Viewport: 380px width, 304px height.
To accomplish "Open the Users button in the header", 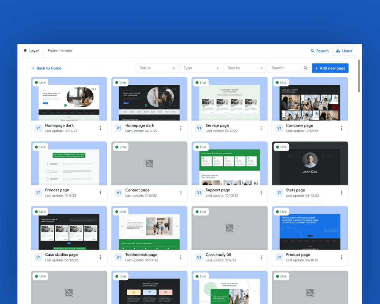I will point(344,51).
